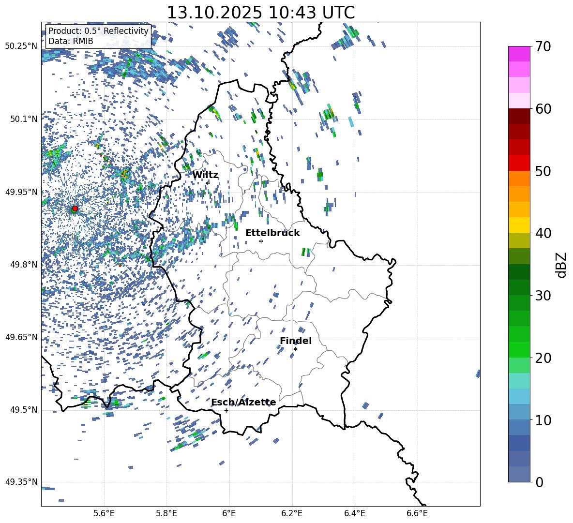The image size is (573, 523).
Task: Click the 13.10.2025 10:43 UTC title
Action: (261, 13)
